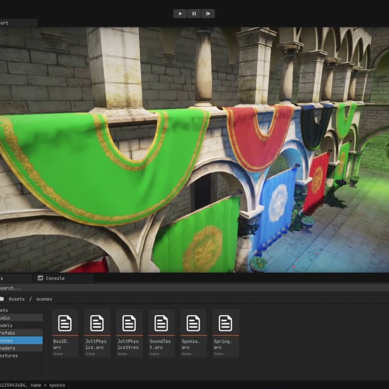Viewport: 389px width, 389px height.
Task: Select the SoundTest.arc scene file icon
Action: [162, 323]
